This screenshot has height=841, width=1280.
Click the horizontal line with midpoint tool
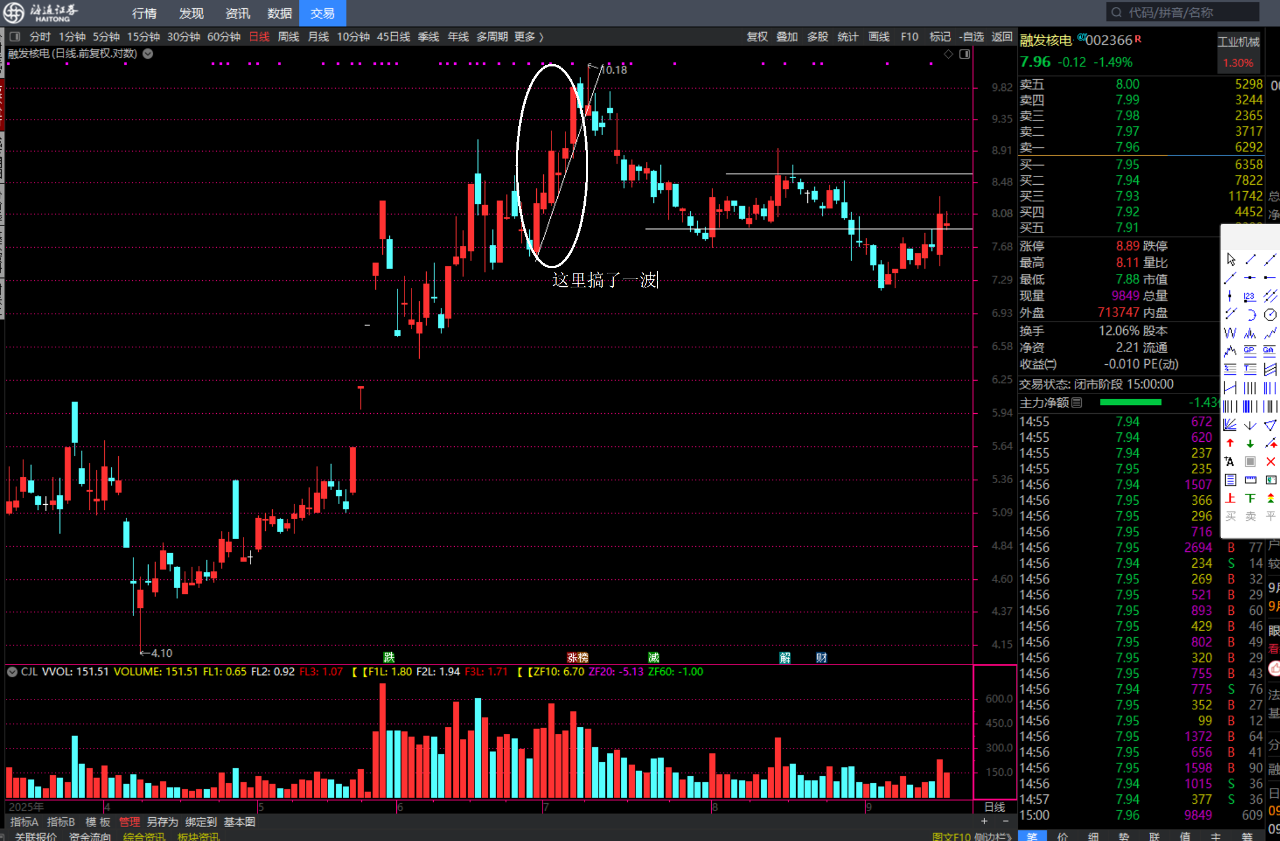1250,278
